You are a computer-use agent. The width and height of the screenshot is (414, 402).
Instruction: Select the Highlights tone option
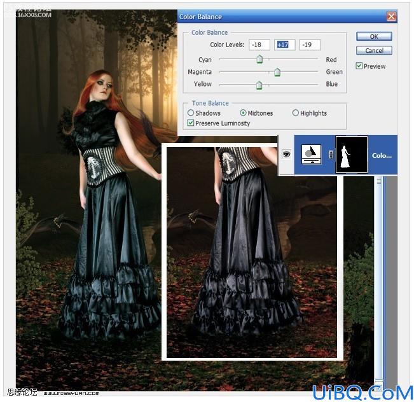pyautogui.click(x=296, y=113)
